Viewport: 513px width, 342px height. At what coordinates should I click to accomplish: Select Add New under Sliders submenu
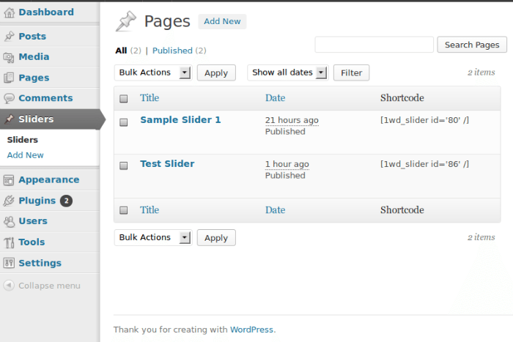[x=25, y=155]
